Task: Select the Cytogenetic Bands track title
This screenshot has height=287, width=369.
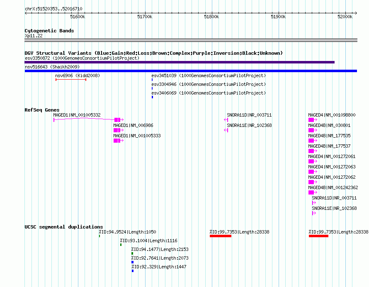Action: [x=49, y=31]
